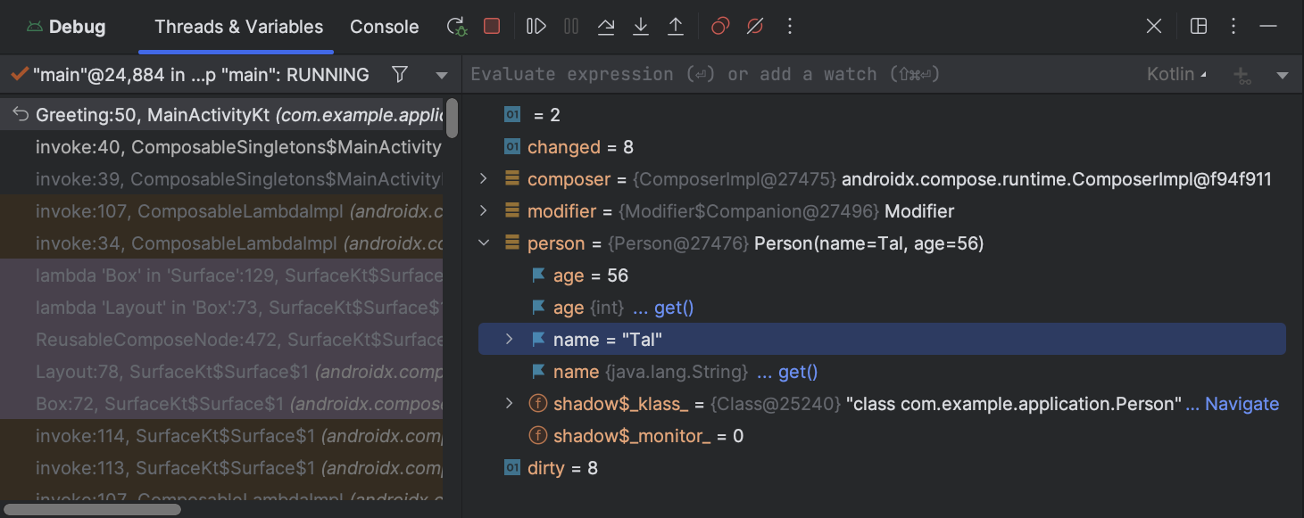
Task: Switch to the Console tab
Action: [x=384, y=27]
